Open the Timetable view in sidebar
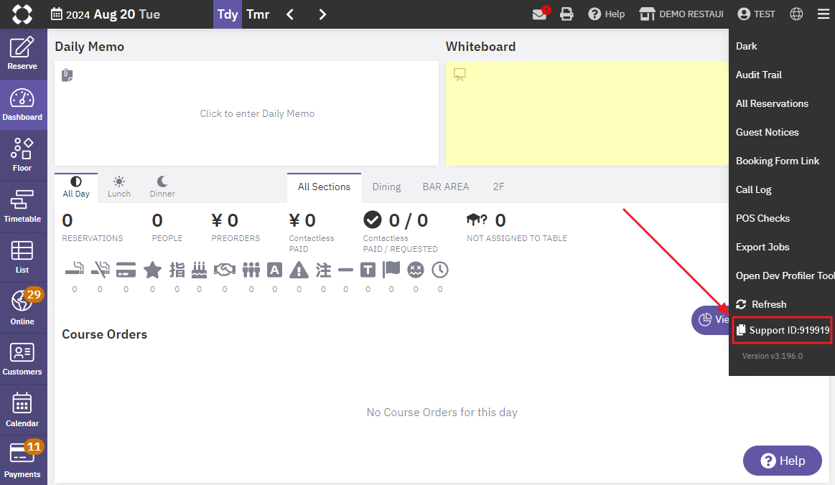 pos(23,206)
